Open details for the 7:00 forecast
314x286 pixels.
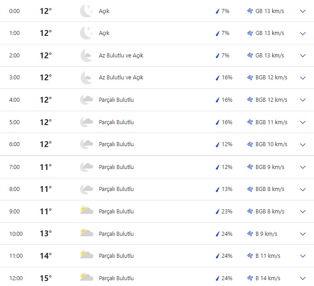tap(302, 167)
